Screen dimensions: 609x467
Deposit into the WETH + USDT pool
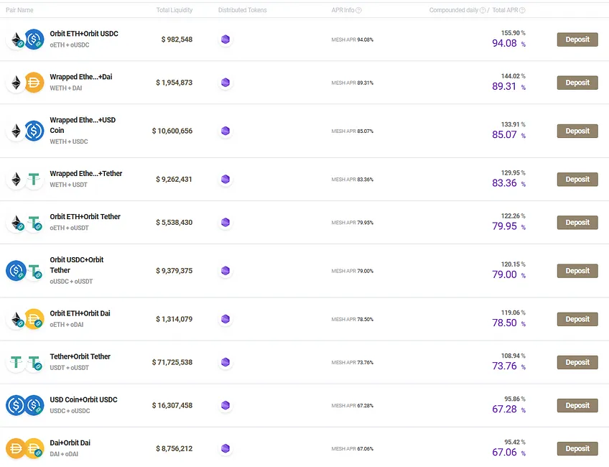coord(577,179)
